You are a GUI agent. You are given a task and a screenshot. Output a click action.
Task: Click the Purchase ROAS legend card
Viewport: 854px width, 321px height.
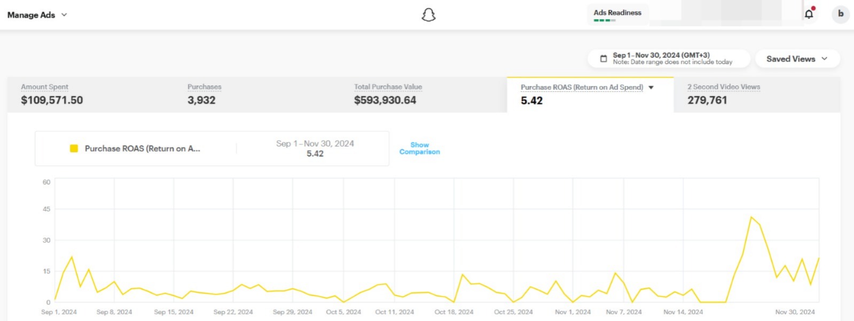pos(211,148)
